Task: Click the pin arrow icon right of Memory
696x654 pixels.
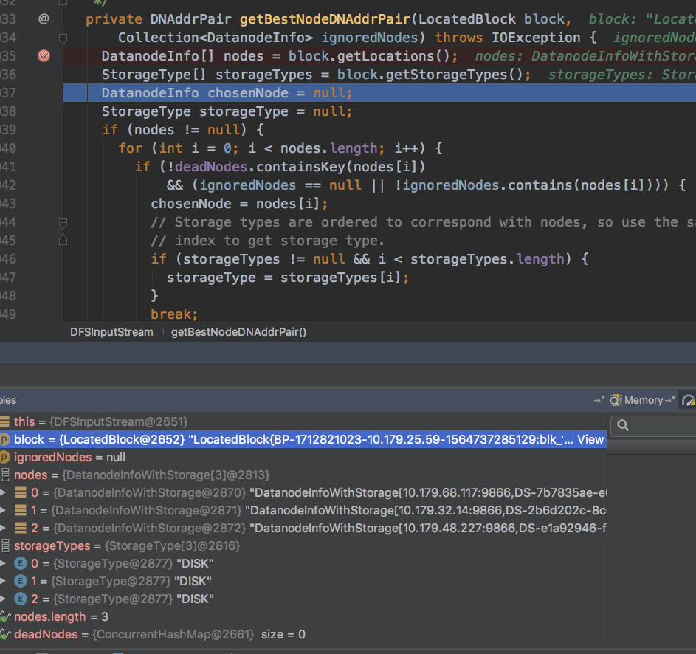Action: coord(670,400)
